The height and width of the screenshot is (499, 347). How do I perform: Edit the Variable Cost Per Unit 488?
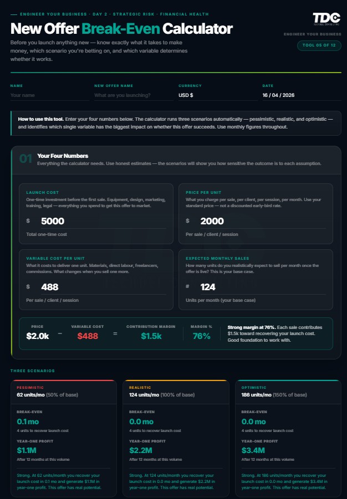point(103,287)
